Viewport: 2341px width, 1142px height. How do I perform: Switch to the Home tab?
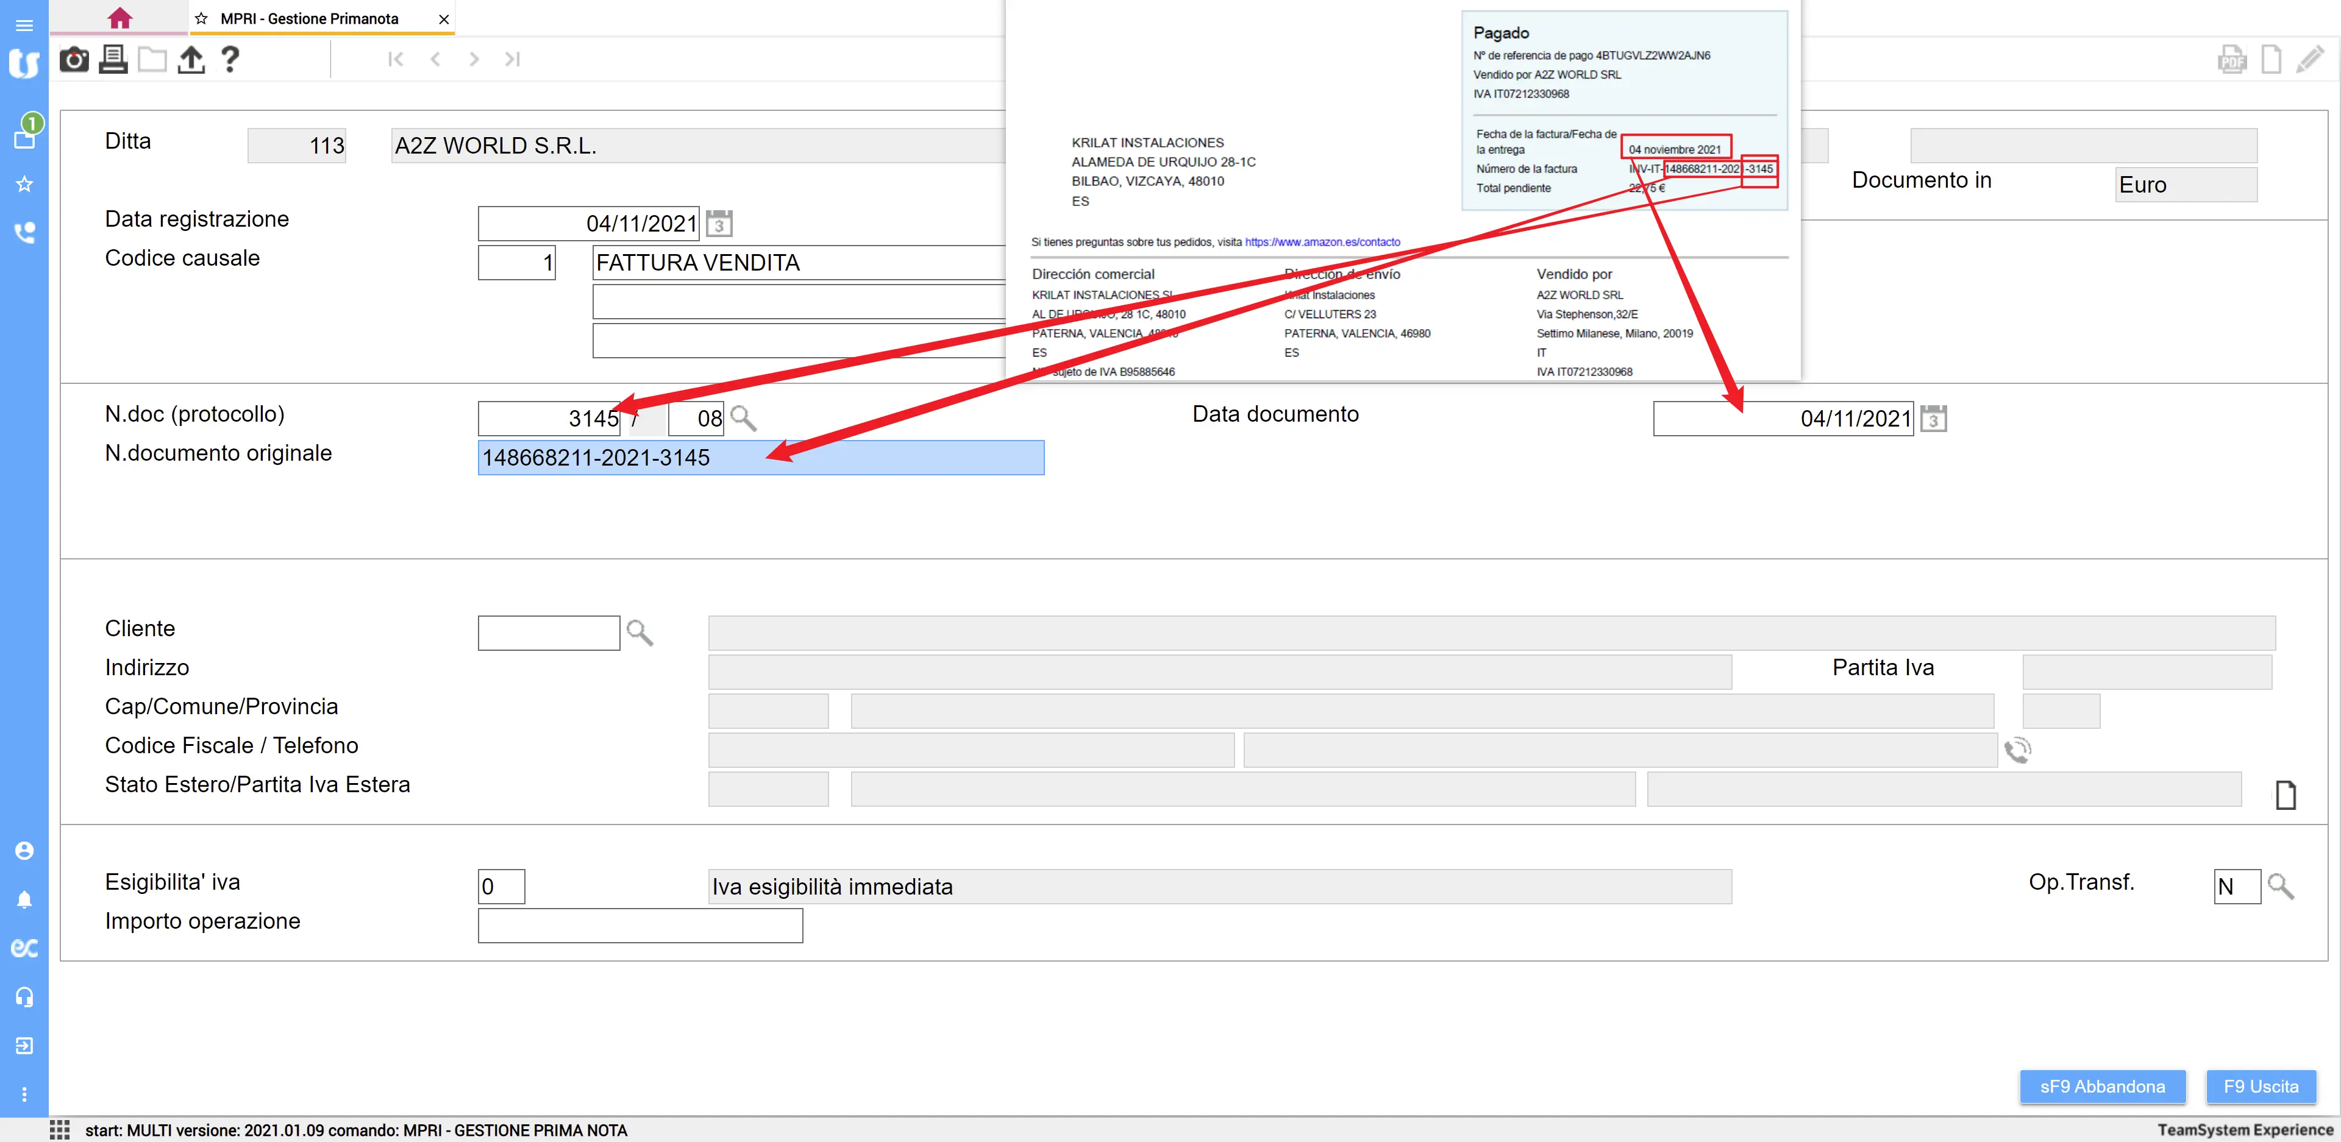click(x=119, y=18)
